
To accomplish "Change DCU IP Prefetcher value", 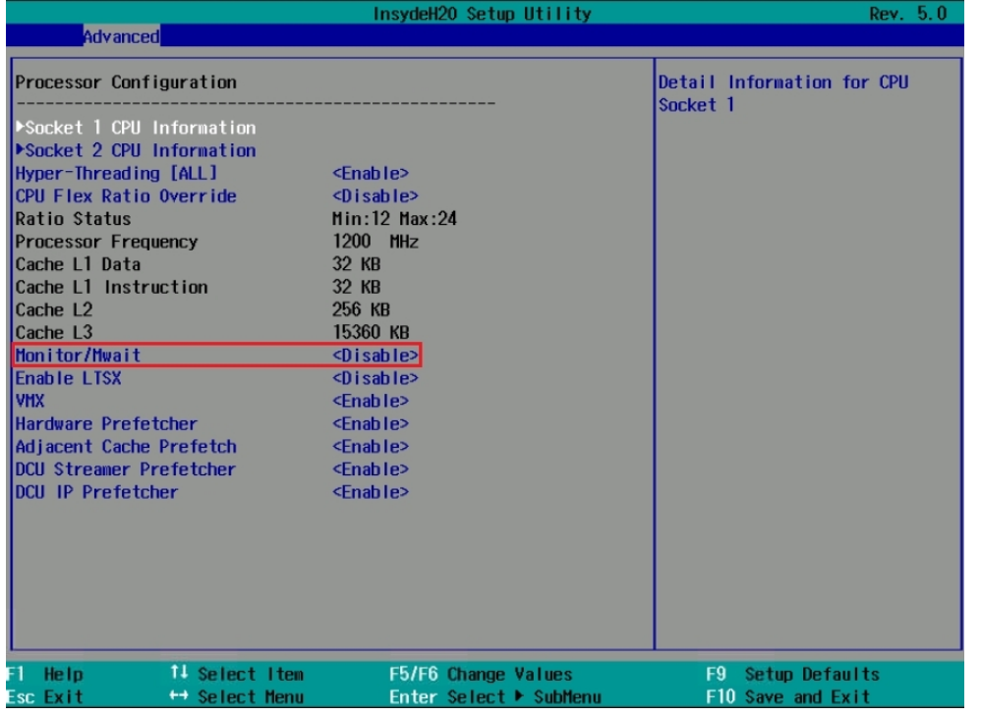I will click(x=372, y=492).
